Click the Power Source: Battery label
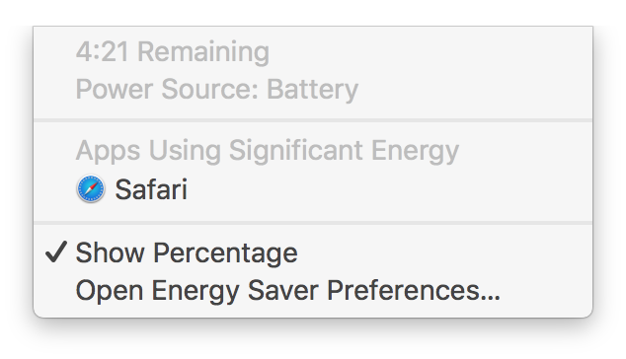 click(x=217, y=89)
